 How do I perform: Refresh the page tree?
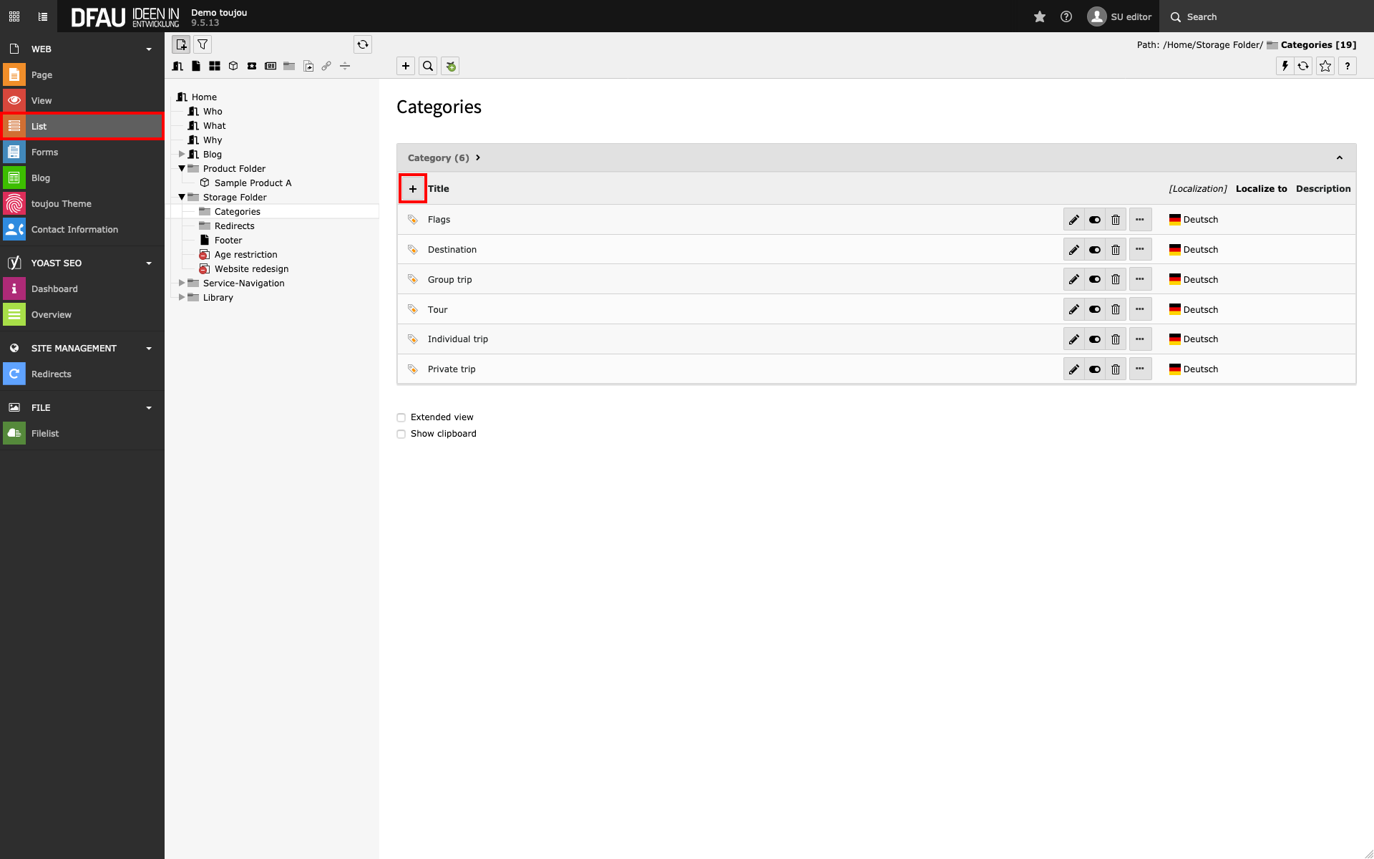[363, 44]
